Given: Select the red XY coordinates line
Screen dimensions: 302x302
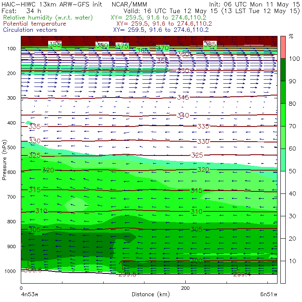Looking at the screenshot, I should point(164,24).
